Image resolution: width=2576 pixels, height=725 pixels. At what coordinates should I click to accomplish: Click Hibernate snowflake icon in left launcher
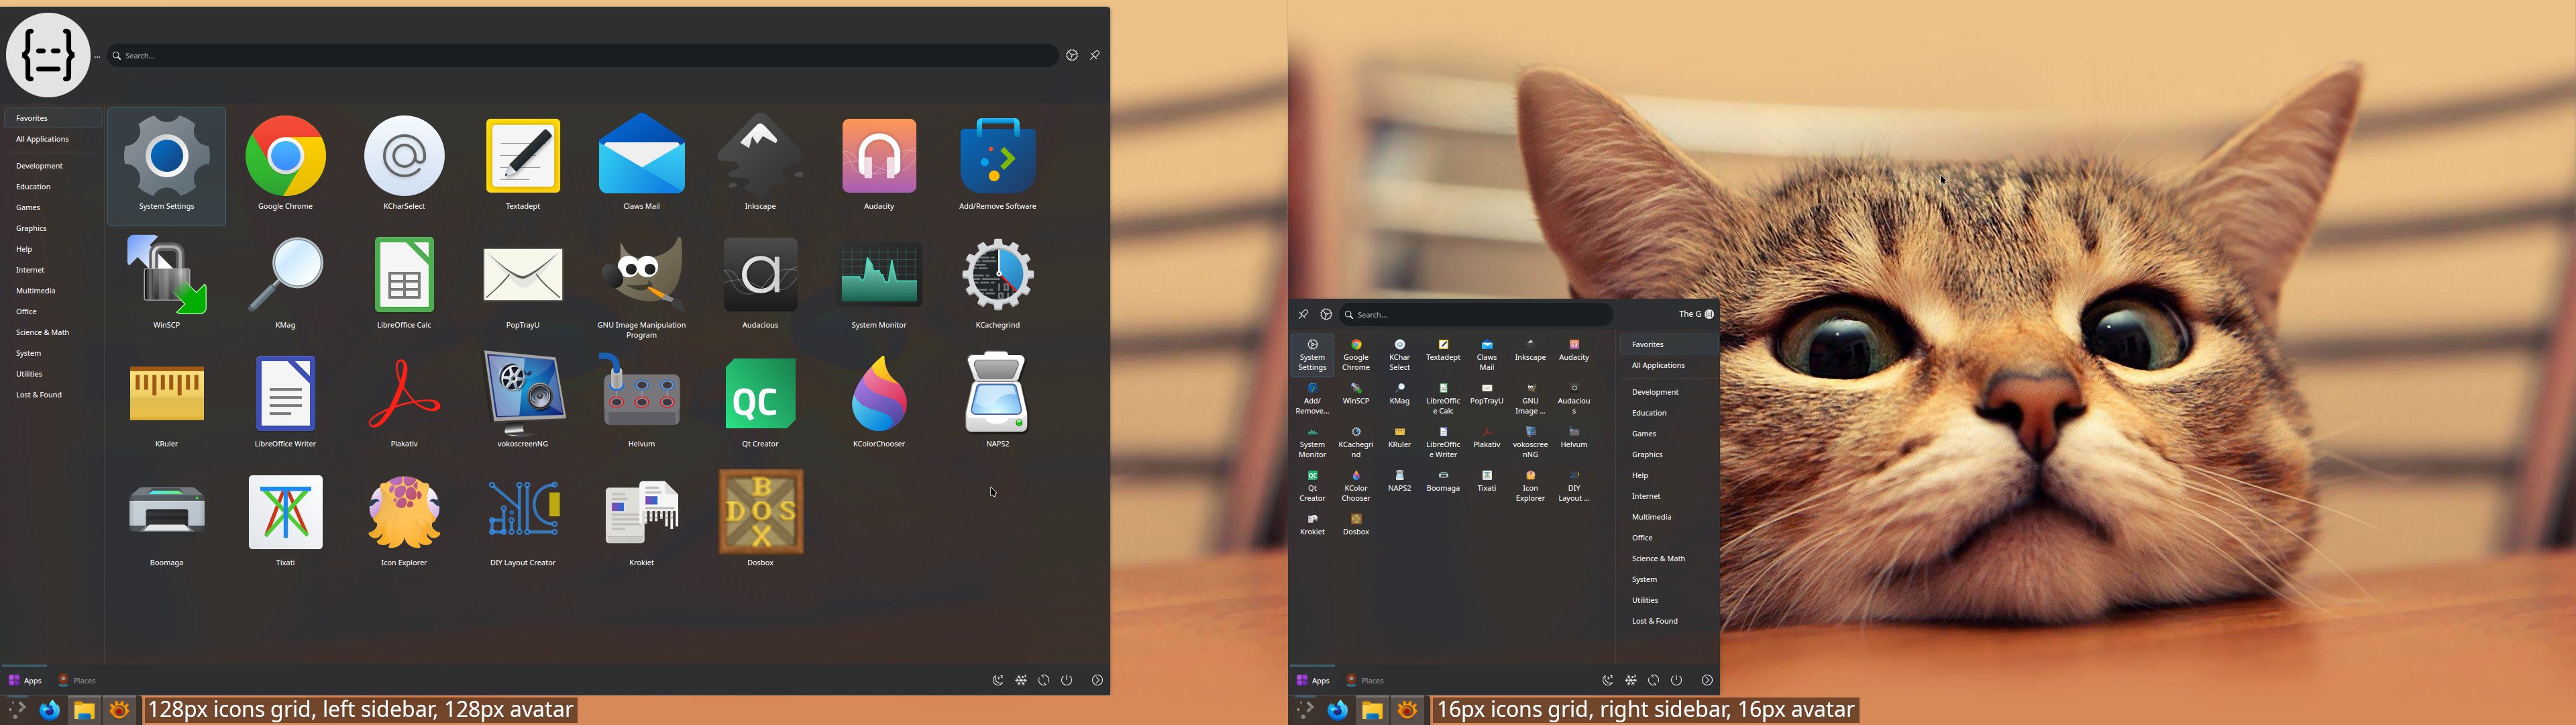click(1021, 681)
